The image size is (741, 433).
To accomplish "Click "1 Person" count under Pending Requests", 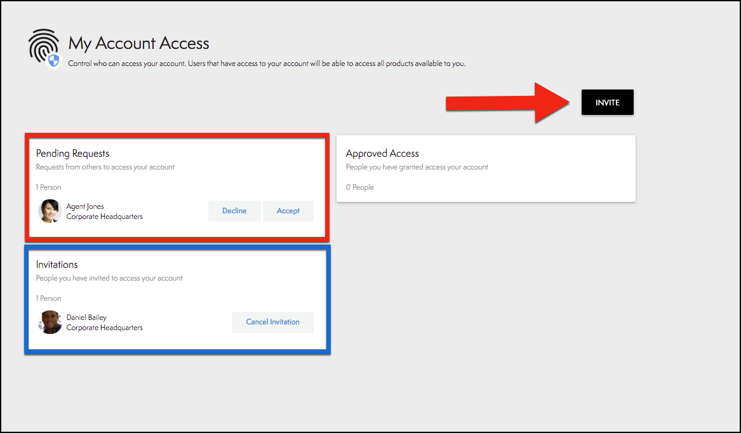I will (x=48, y=187).
